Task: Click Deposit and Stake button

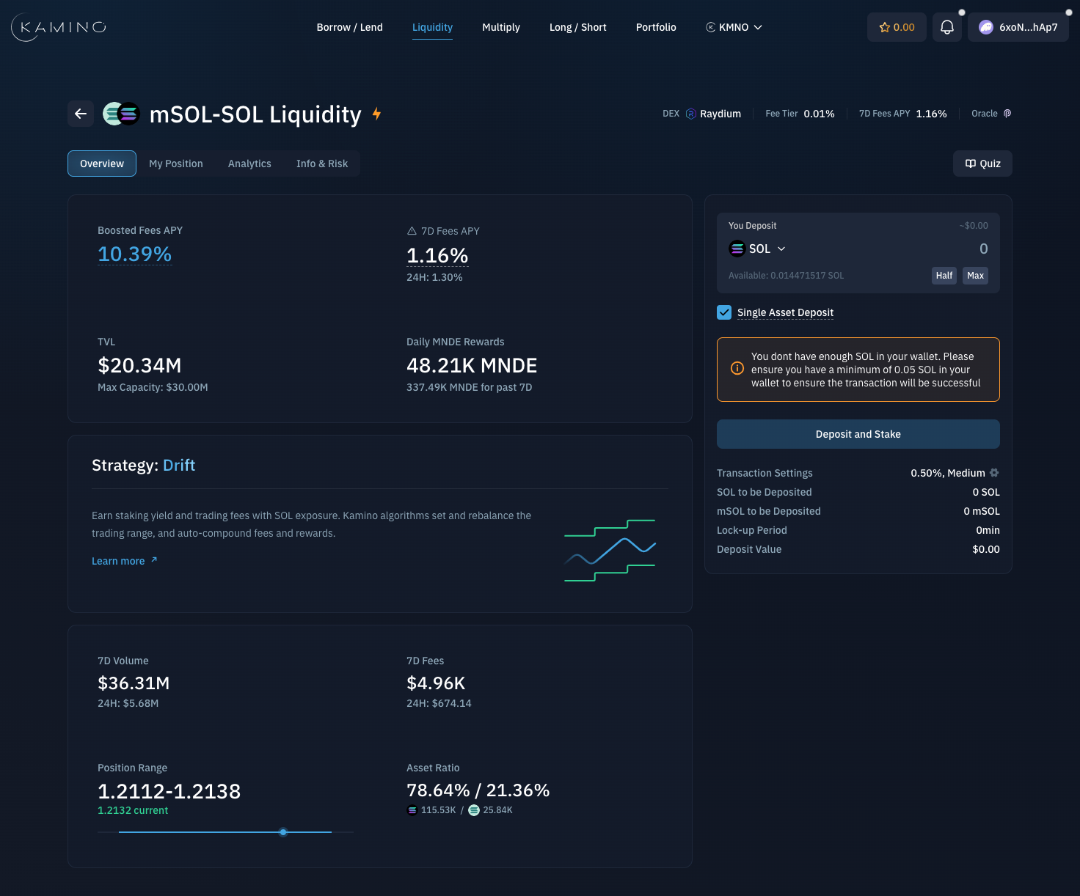Action: click(858, 434)
